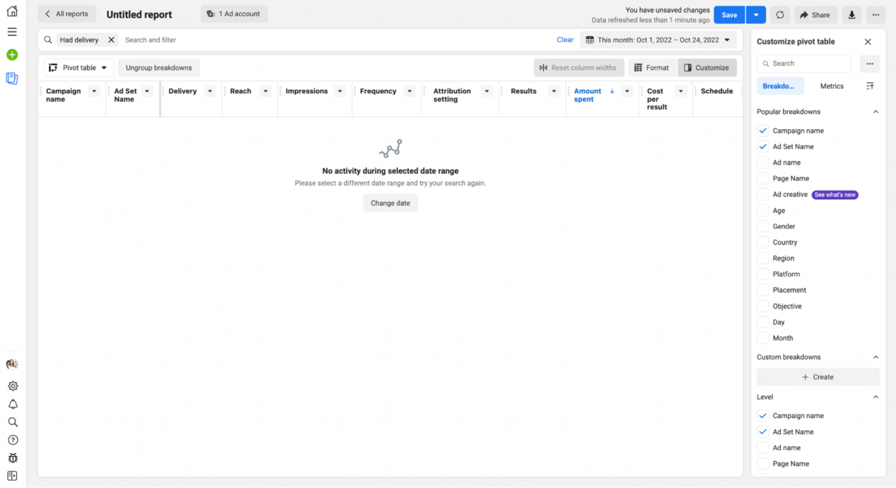Image resolution: width=896 pixels, height=488 pixels.
Task: Uncheck Campaign name under Popular breakdowns
Action: 762,130
